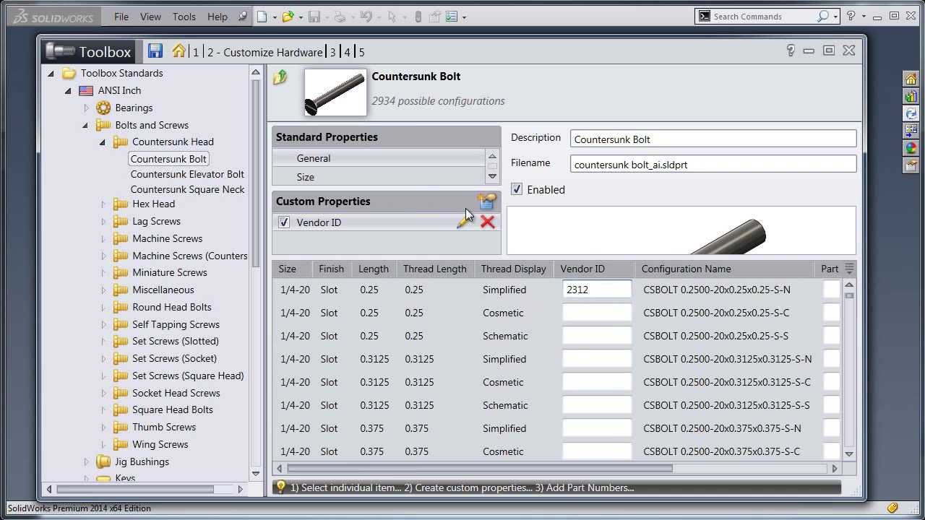Expand the Hex Head folder
The height and width of the screenshot is (520, 925).
coord(103,204)
